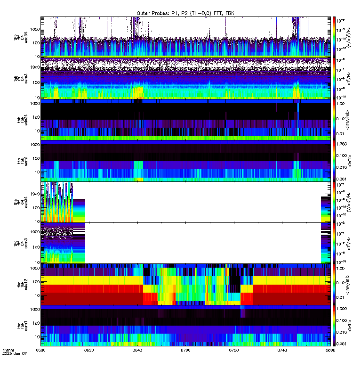353x377 pixels.
Task: Click the 0800 time axis label
Action: [x=330, y=350]
